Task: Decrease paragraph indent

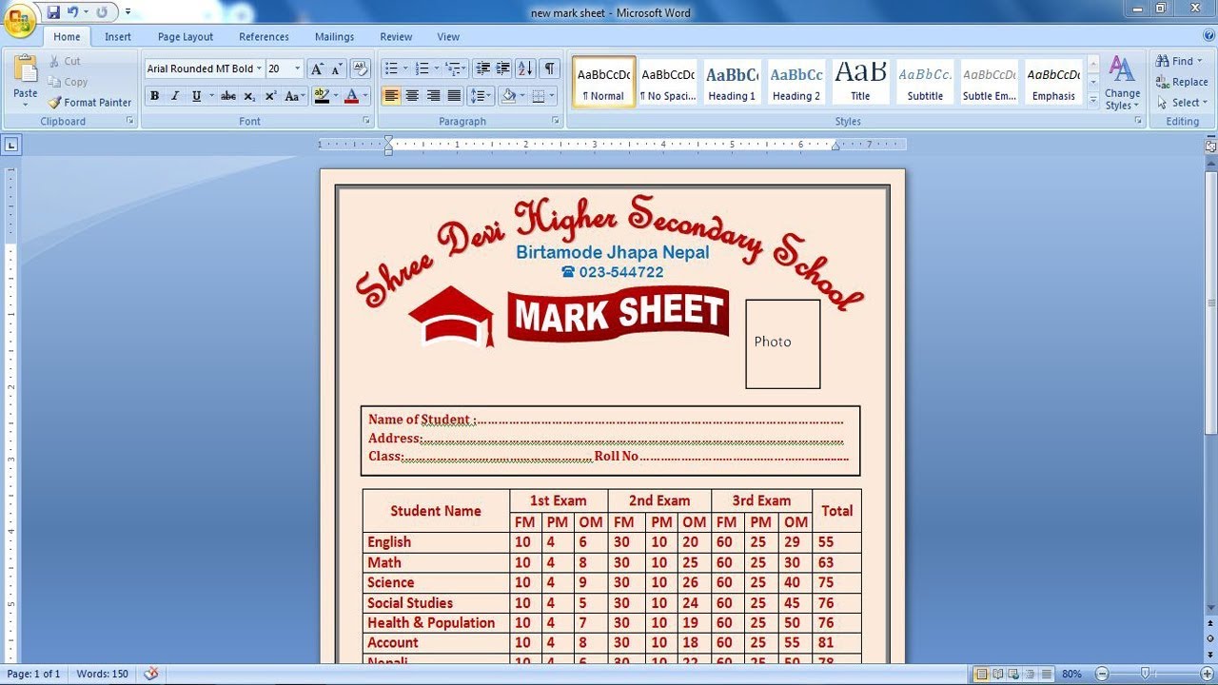Action: [482, 68]
